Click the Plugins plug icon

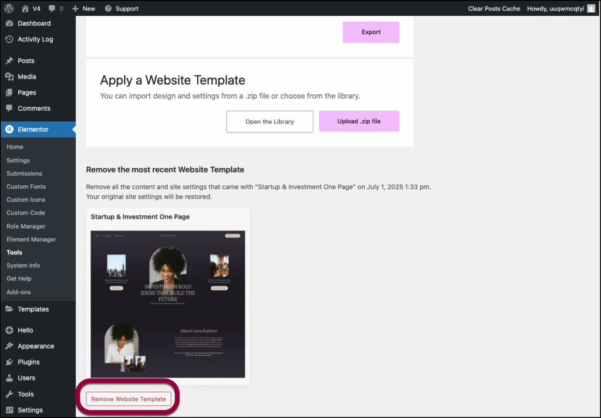click(x=9, y=362)
